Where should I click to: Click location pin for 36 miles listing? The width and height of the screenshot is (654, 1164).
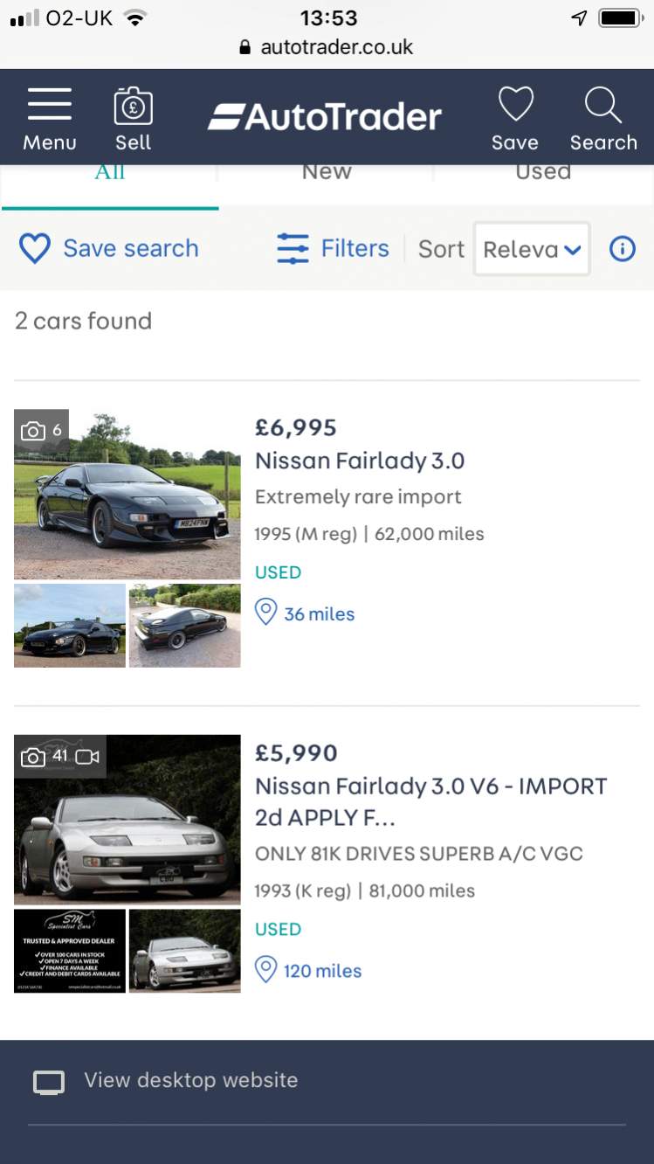tap(265, 613)
